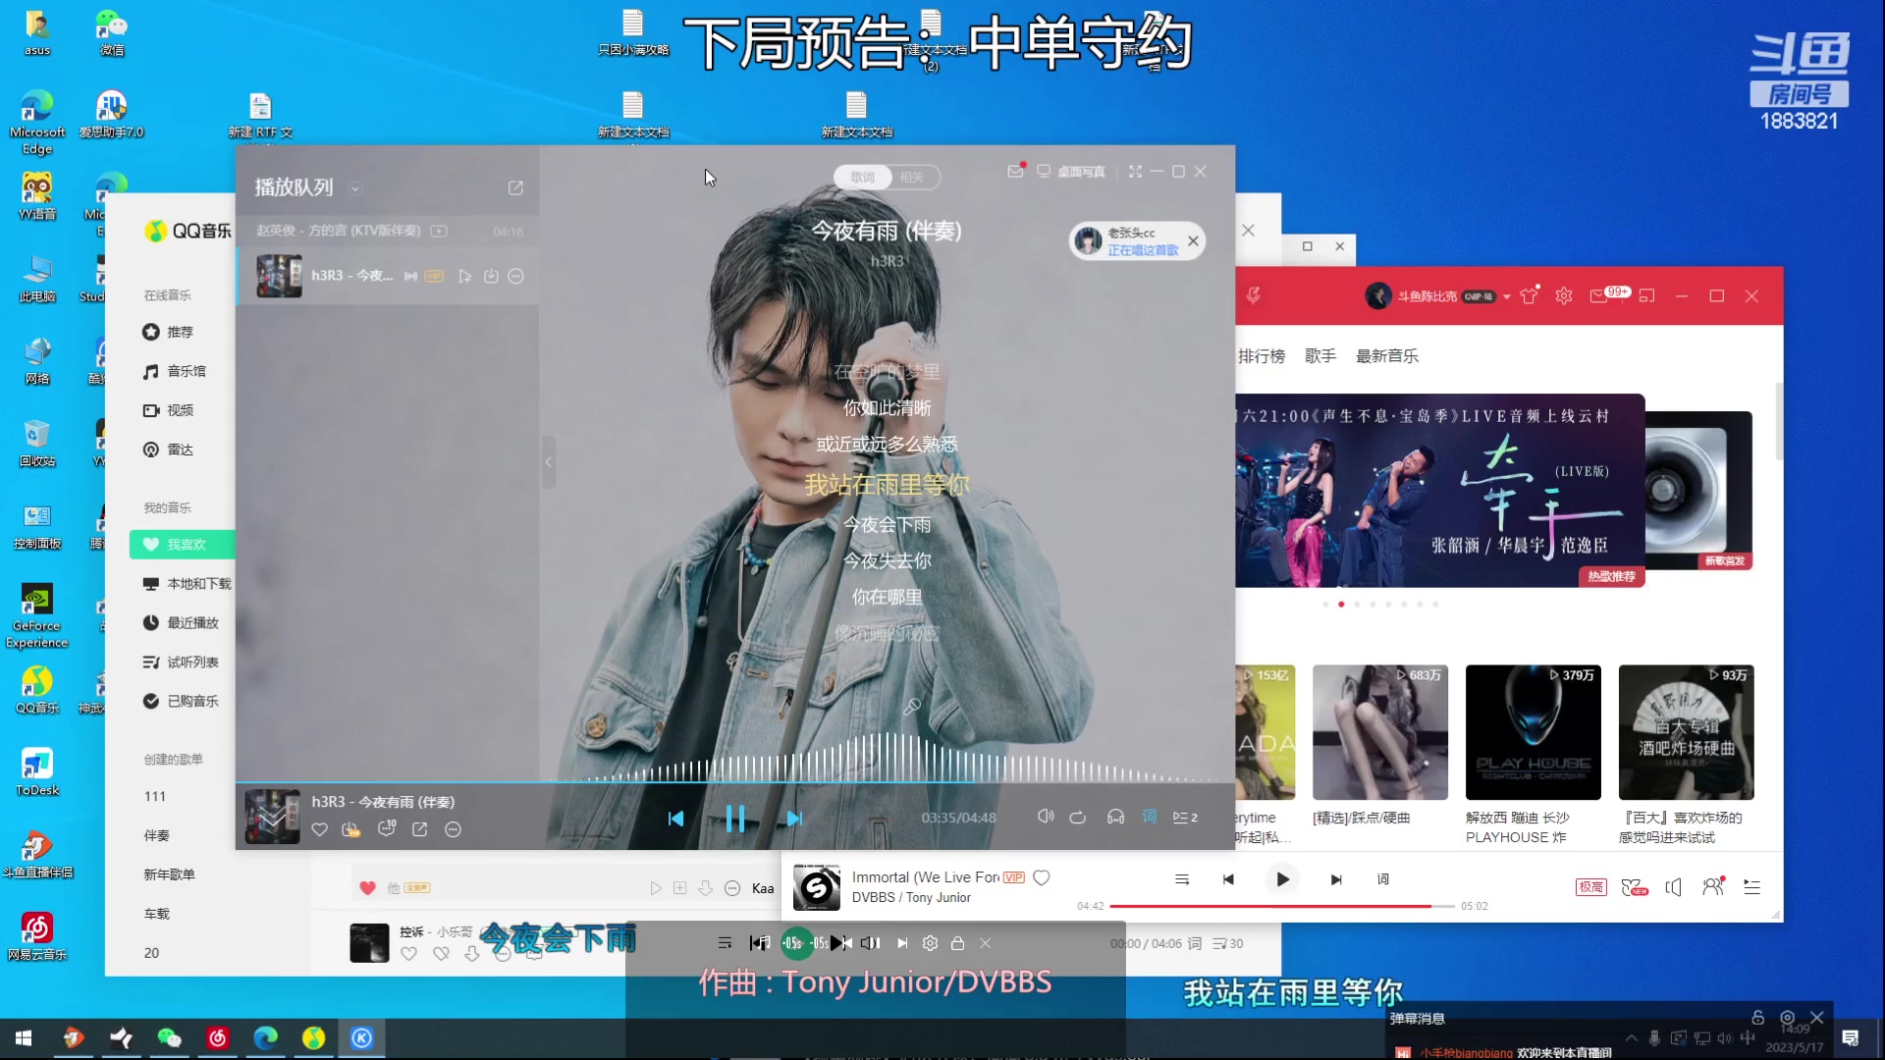Adjust QQ Music volume speaker icon
1885x1060 pixels.
click(1046, 817)
